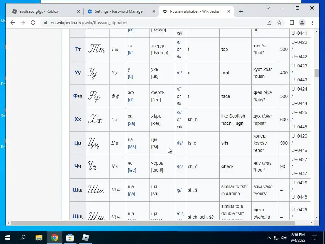Viewport: 325px width, 244px height.
Task: Click the /ʂ/ phoneme link
Action: [x=179, y=190]
